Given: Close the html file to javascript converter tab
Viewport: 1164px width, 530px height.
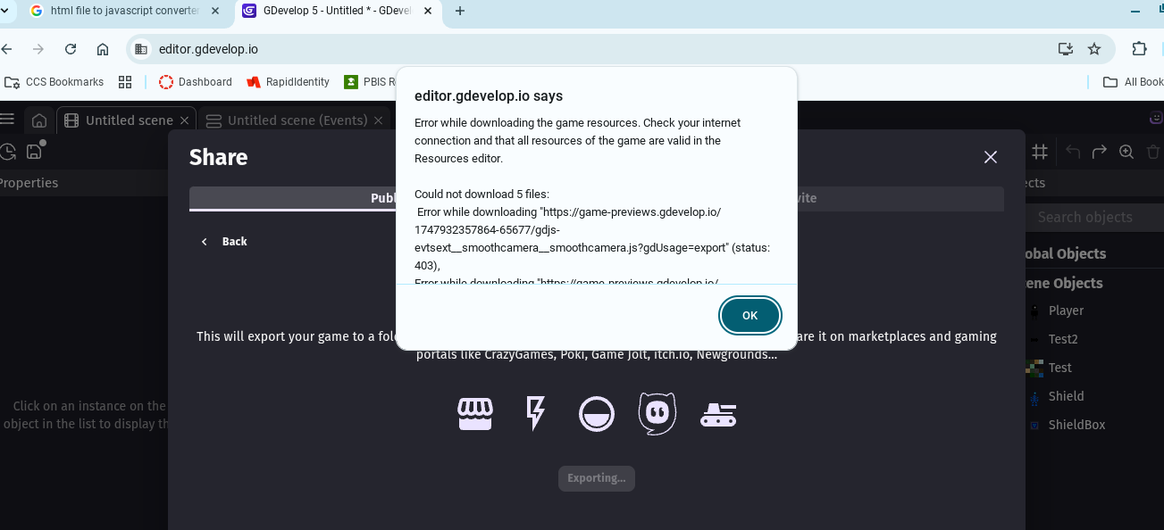Looking at the screenshot, I should (215, 11).
